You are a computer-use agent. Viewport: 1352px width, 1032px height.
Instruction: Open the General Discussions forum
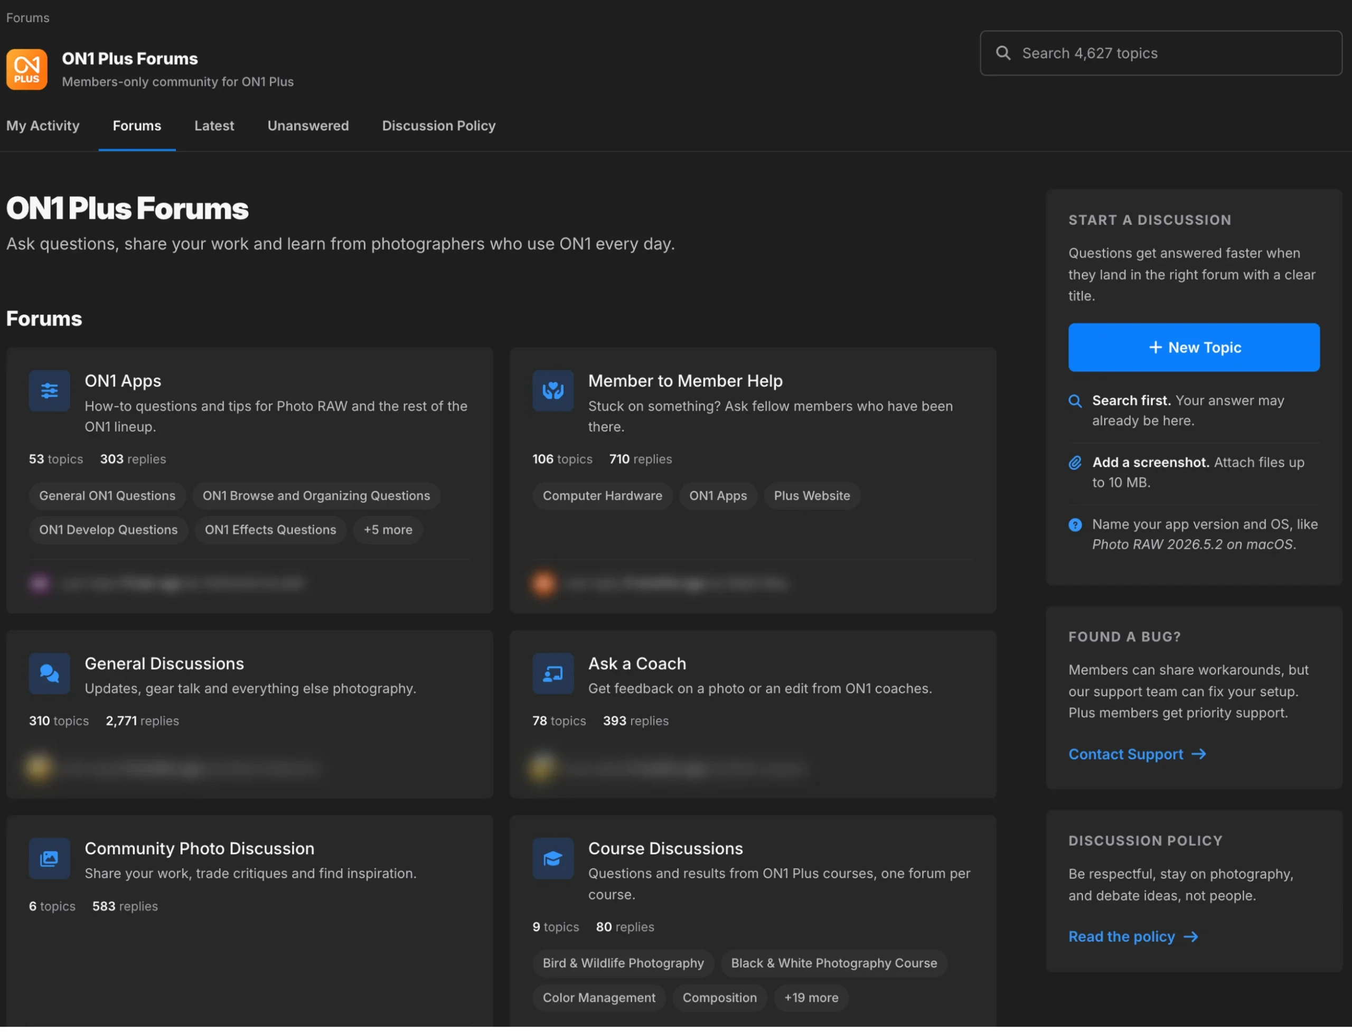[x=164, y=664]
